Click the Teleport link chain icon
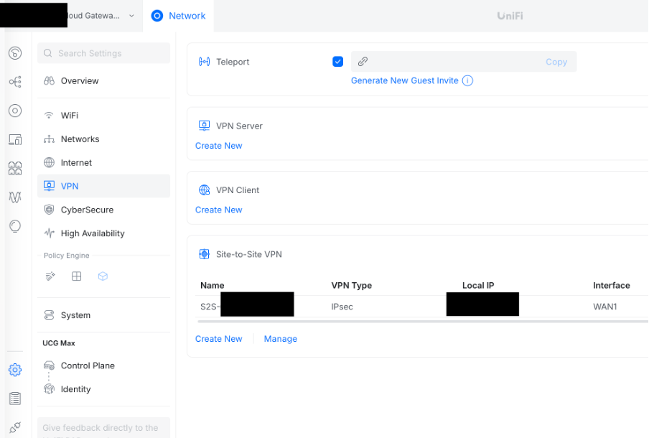This screenshot has width=649, height=438. pos(363,62)
